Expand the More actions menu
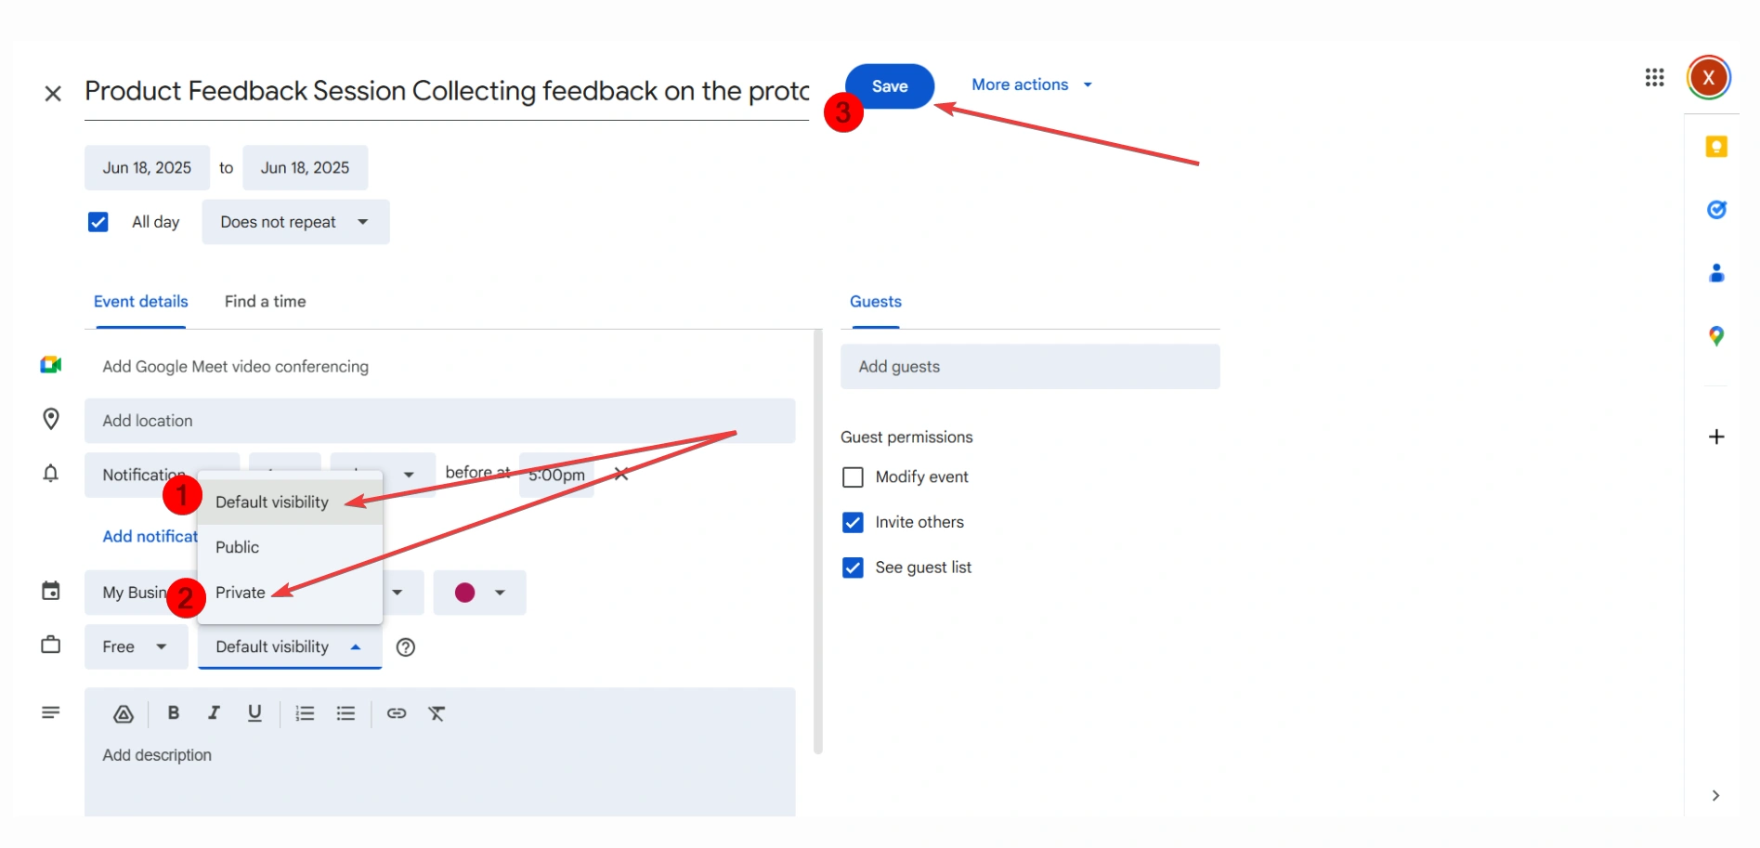This screenshot has width=1760, height=848. pyautogui.click(x=1031, y=85)
